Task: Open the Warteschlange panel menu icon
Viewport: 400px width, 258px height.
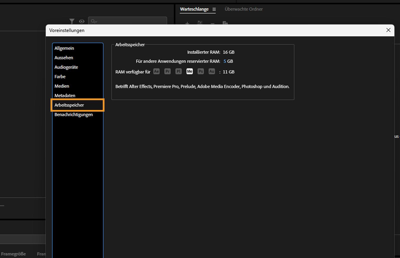Action: coord(214,9)
